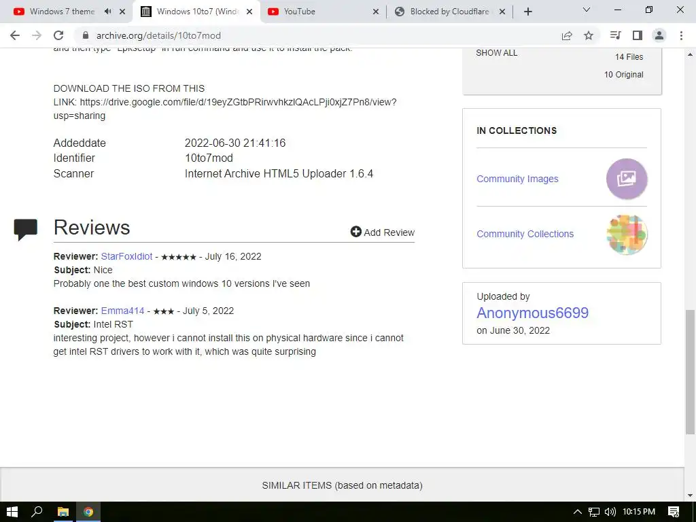Go back to the previous page
The image size is (696, 522).
click(x=15, y=35)
